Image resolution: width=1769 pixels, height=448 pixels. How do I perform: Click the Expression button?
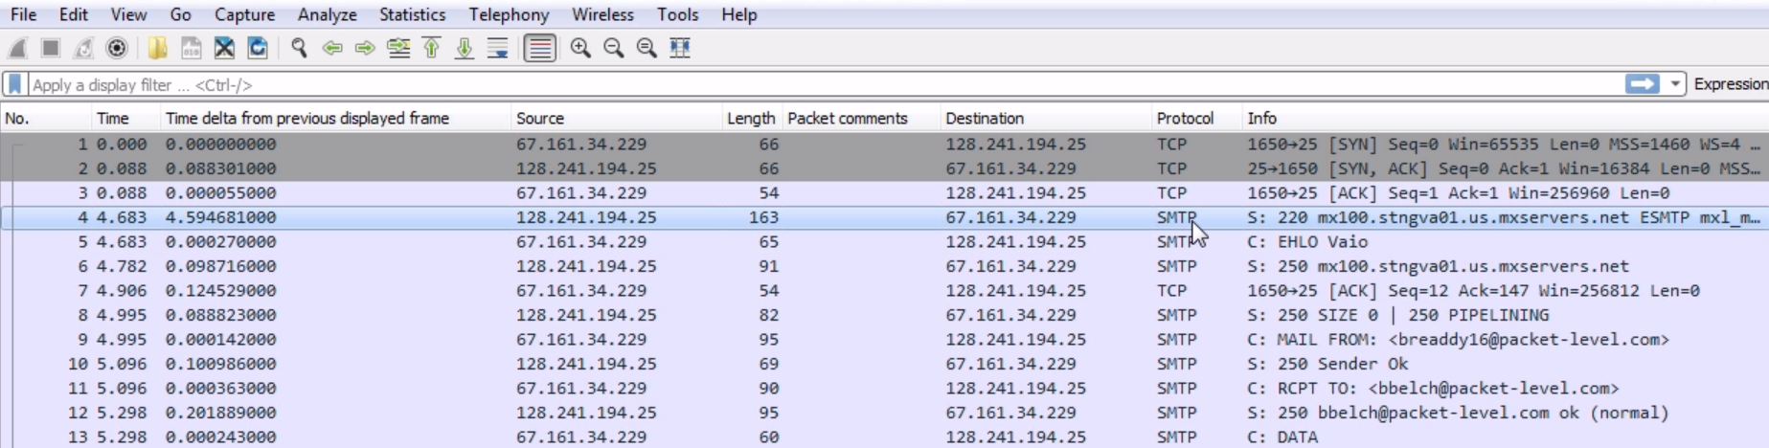1730,84
